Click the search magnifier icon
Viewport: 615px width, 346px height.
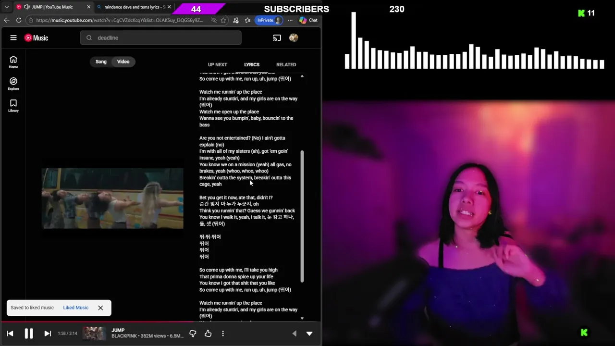(89, 37)
